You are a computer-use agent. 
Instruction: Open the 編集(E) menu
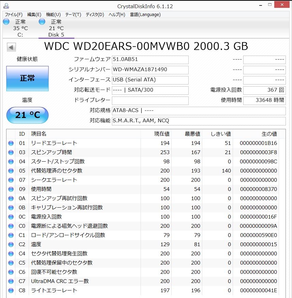click(x=34, y=15)
